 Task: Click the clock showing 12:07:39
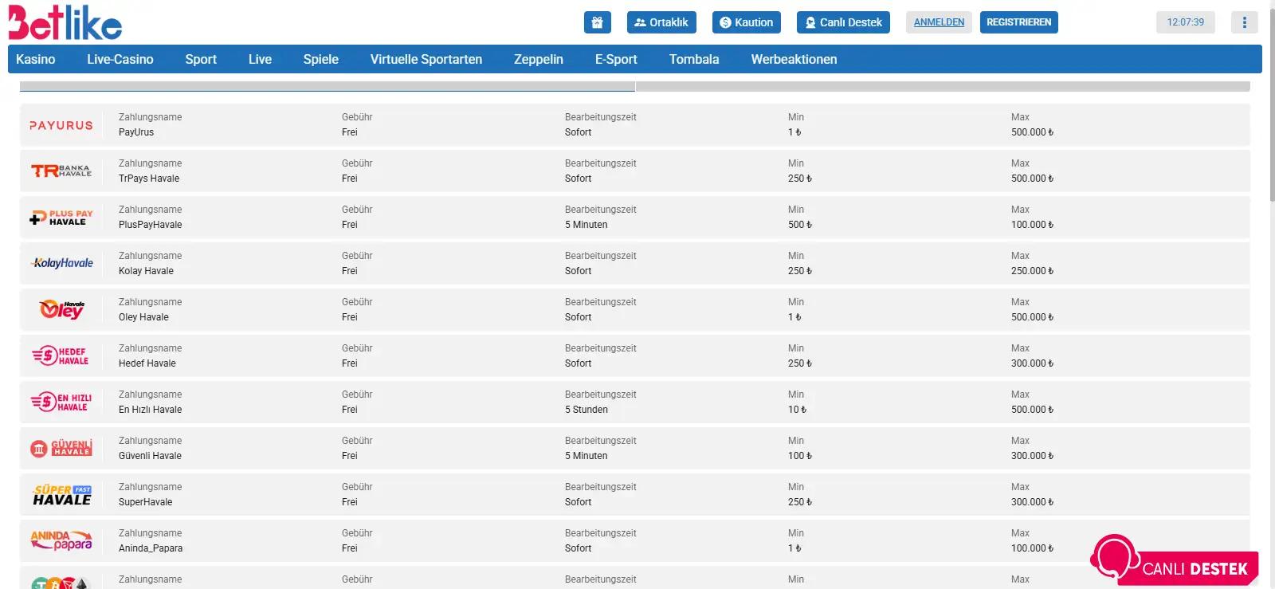pos(1186,22)
